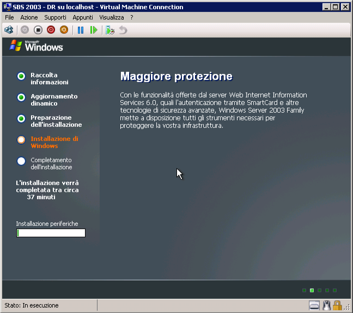This screenshot has height=313, width=353.
Task: Click the keyboard status icon
Action: (x=314, y=305)
